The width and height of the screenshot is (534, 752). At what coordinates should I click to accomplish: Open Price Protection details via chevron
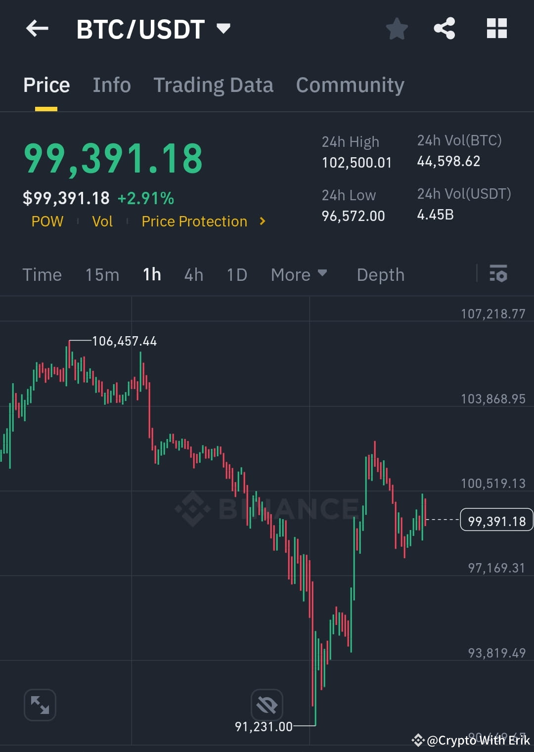(x=262, y=221)
